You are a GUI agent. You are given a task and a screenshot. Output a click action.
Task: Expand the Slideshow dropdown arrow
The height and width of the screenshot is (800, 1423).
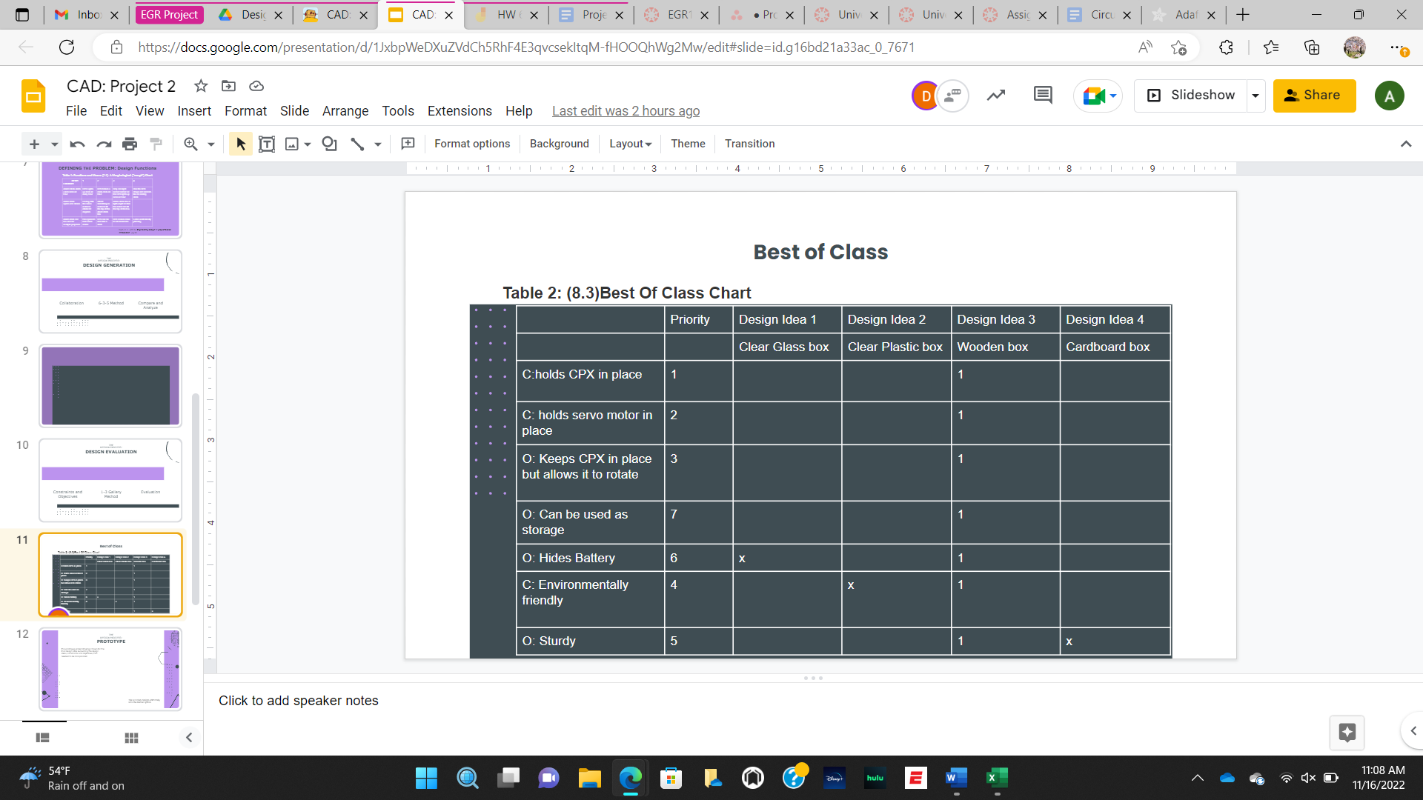[1256, 96]
